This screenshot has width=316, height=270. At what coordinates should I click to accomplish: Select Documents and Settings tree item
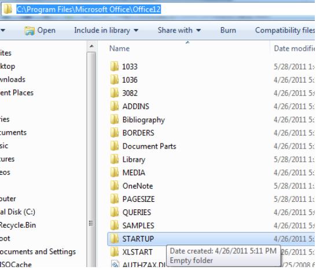click(38, 251)
